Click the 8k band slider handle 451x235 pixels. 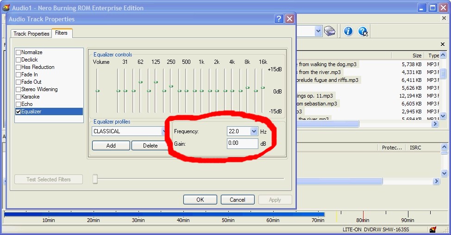point(248,87)
